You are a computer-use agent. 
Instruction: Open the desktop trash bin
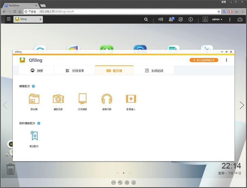pos(11,169)
